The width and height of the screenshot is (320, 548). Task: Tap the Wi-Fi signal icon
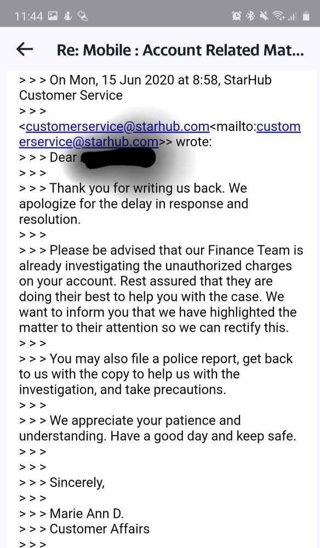(x=278, y=16)
